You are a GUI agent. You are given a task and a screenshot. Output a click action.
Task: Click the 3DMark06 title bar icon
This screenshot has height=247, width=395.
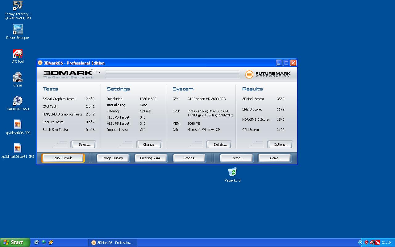click(x=40, y=63)
